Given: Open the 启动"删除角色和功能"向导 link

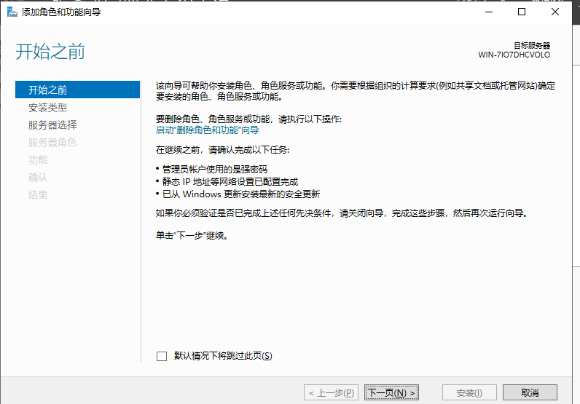Looking at the screenshot, I should (207, 130).
